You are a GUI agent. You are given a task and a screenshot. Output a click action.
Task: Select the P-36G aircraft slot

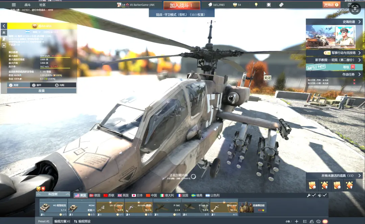coord(167,207)
